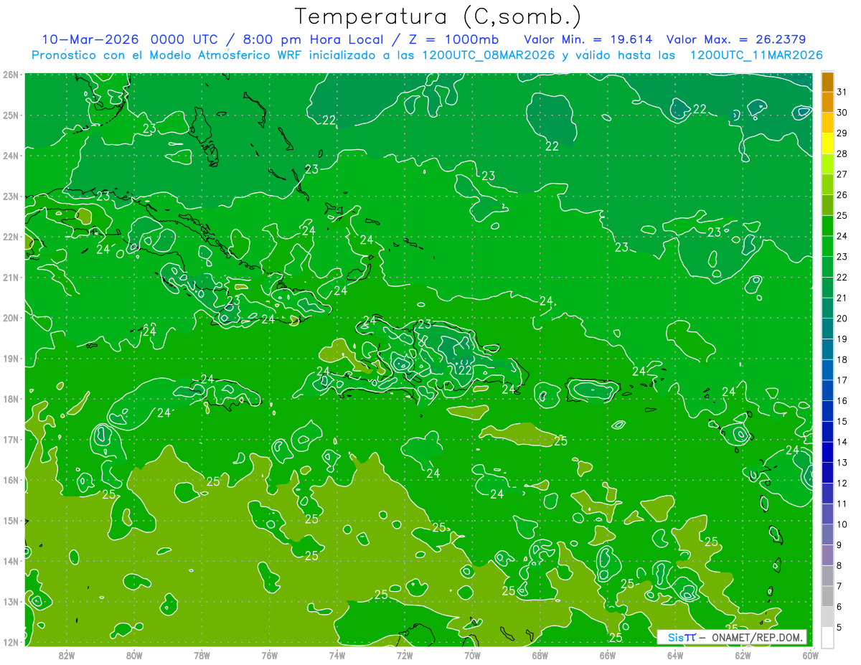
Task: Click the "62W" longitude axis label
Action: [x=743, y=654]
